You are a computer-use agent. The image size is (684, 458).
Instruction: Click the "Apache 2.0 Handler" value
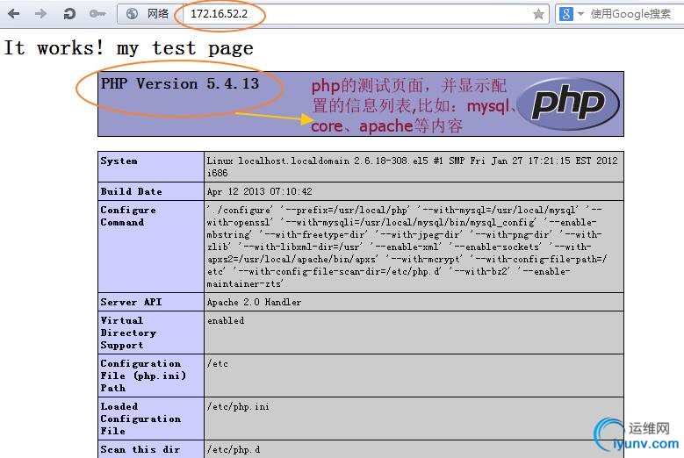[254, 302]
